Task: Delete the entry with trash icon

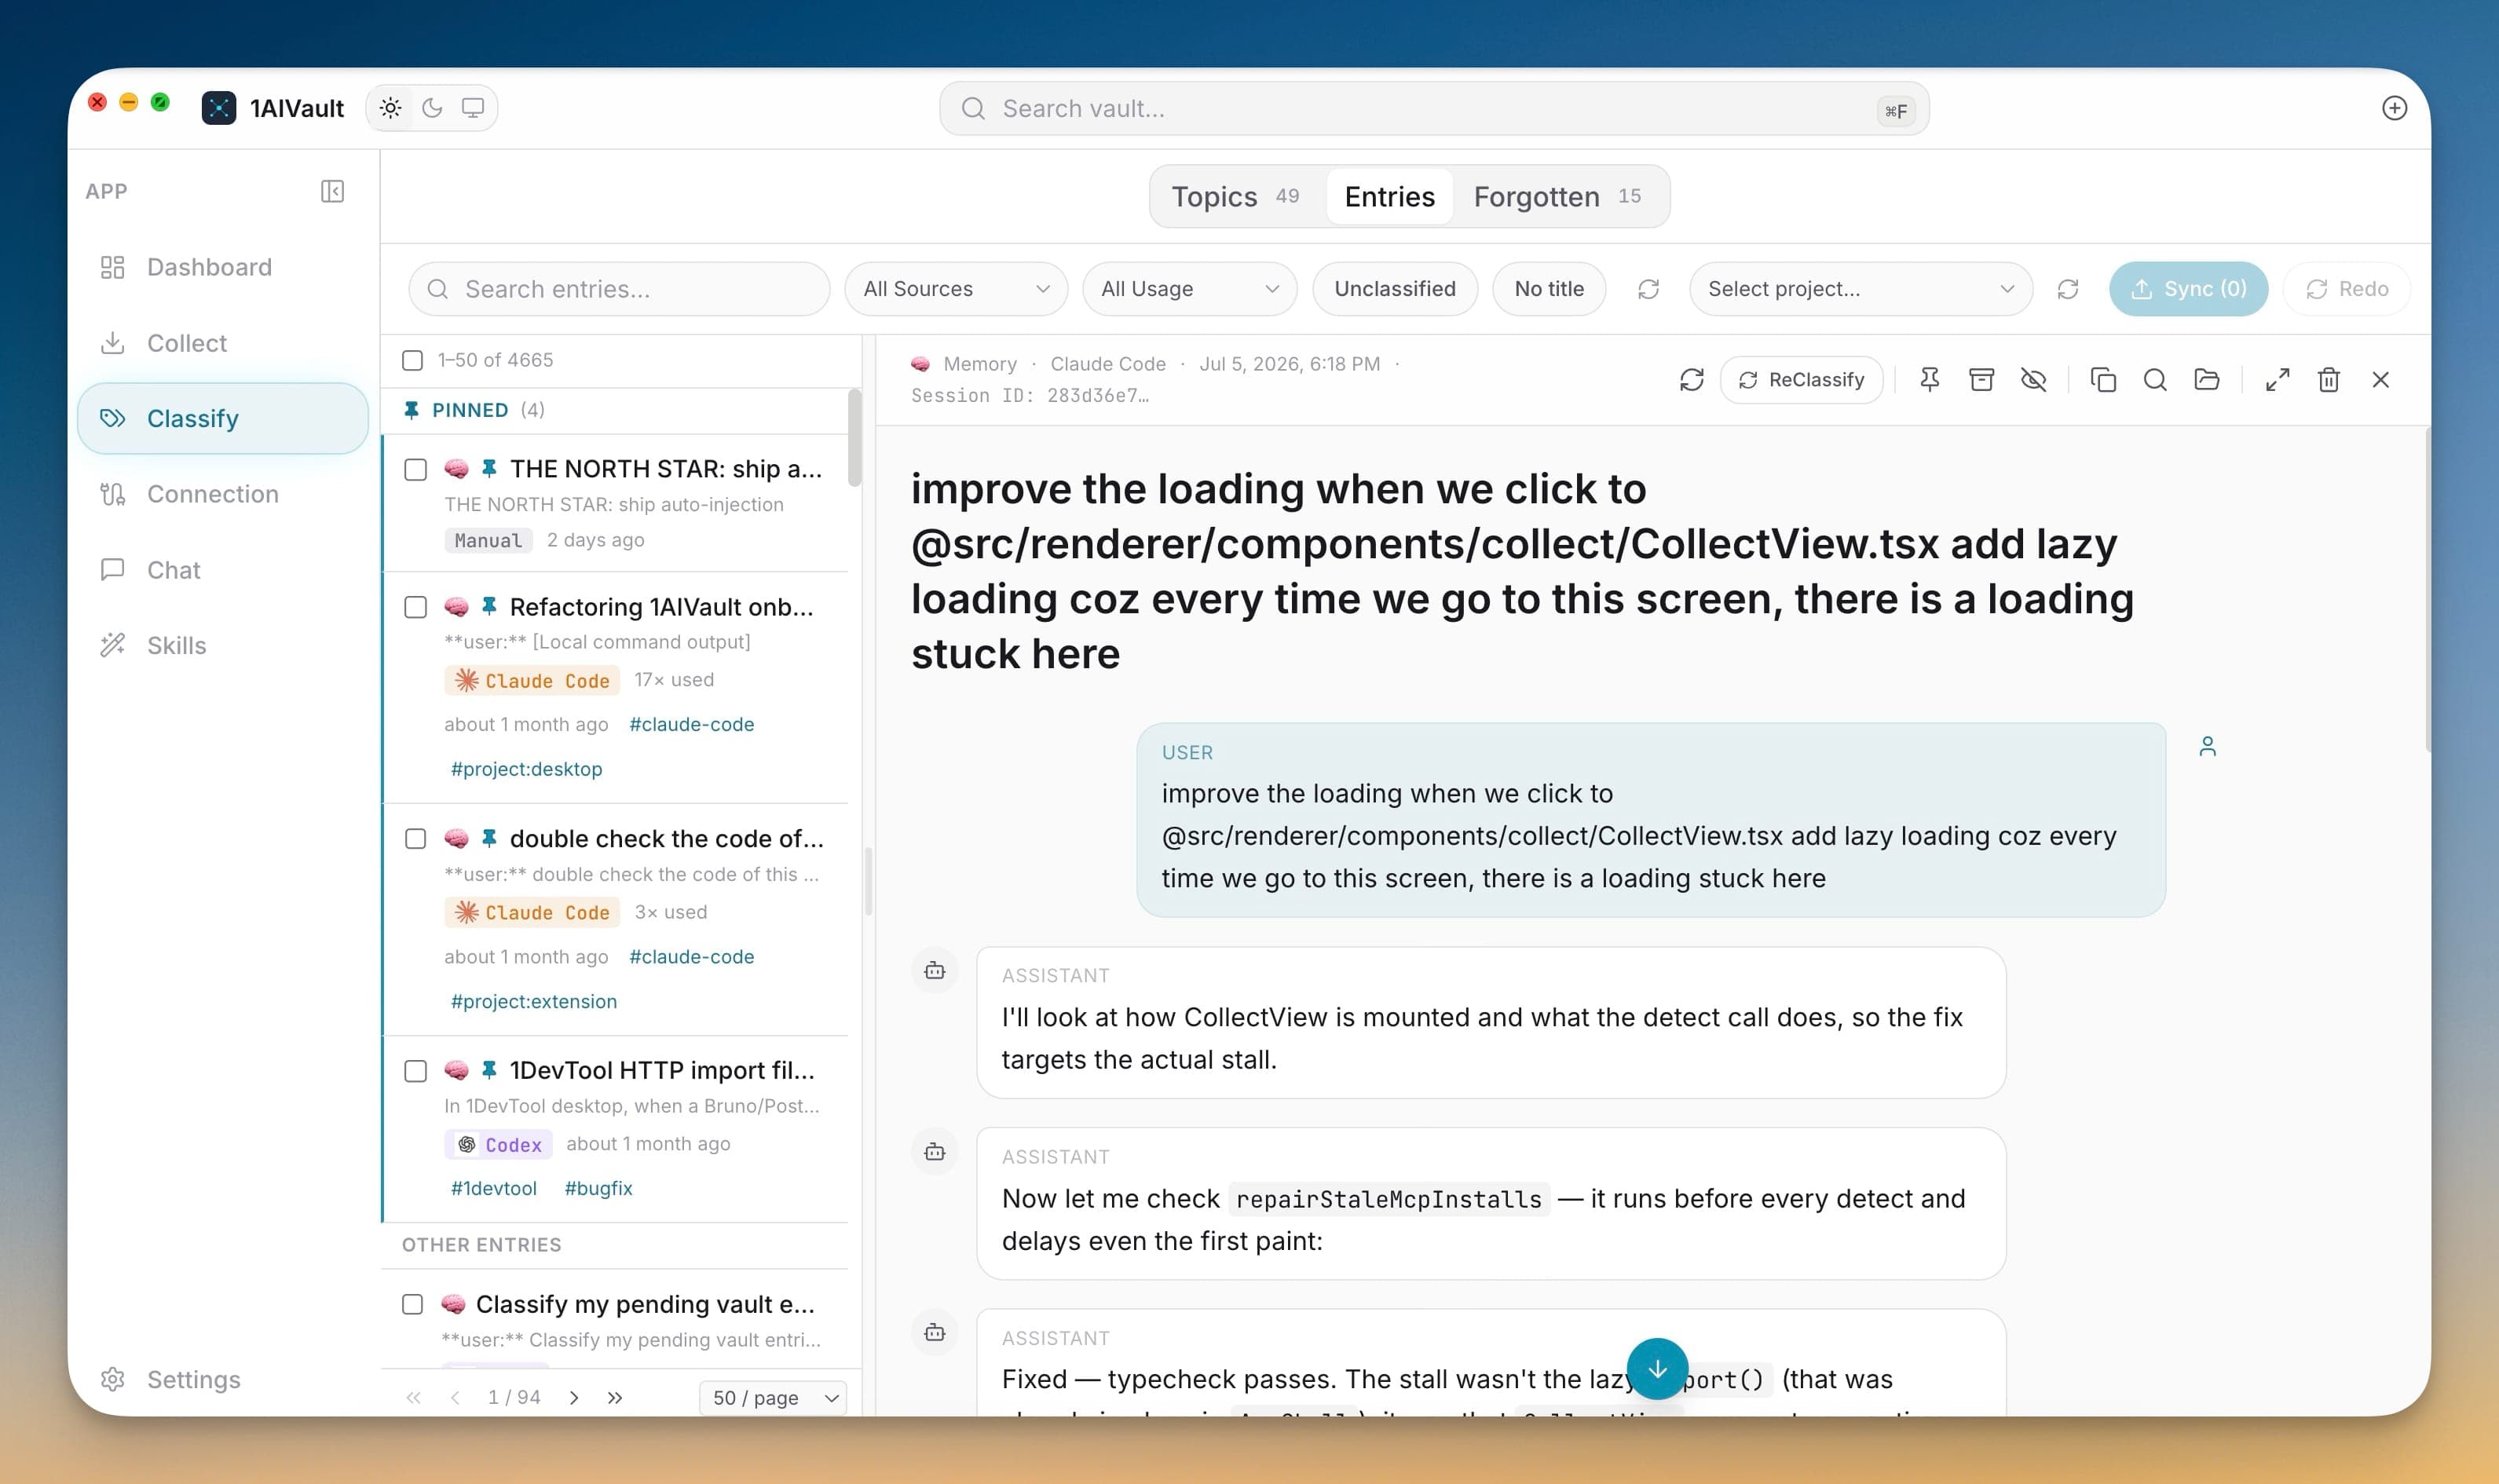Action: click(x=2329, y=380)
